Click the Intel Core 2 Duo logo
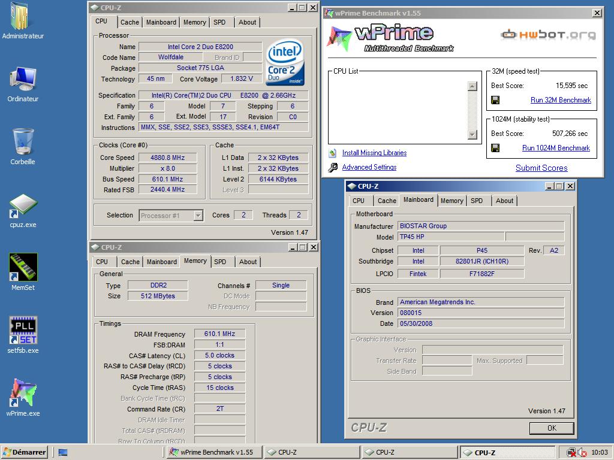Viewport: 614px width, 460px height. click(285, 62)
